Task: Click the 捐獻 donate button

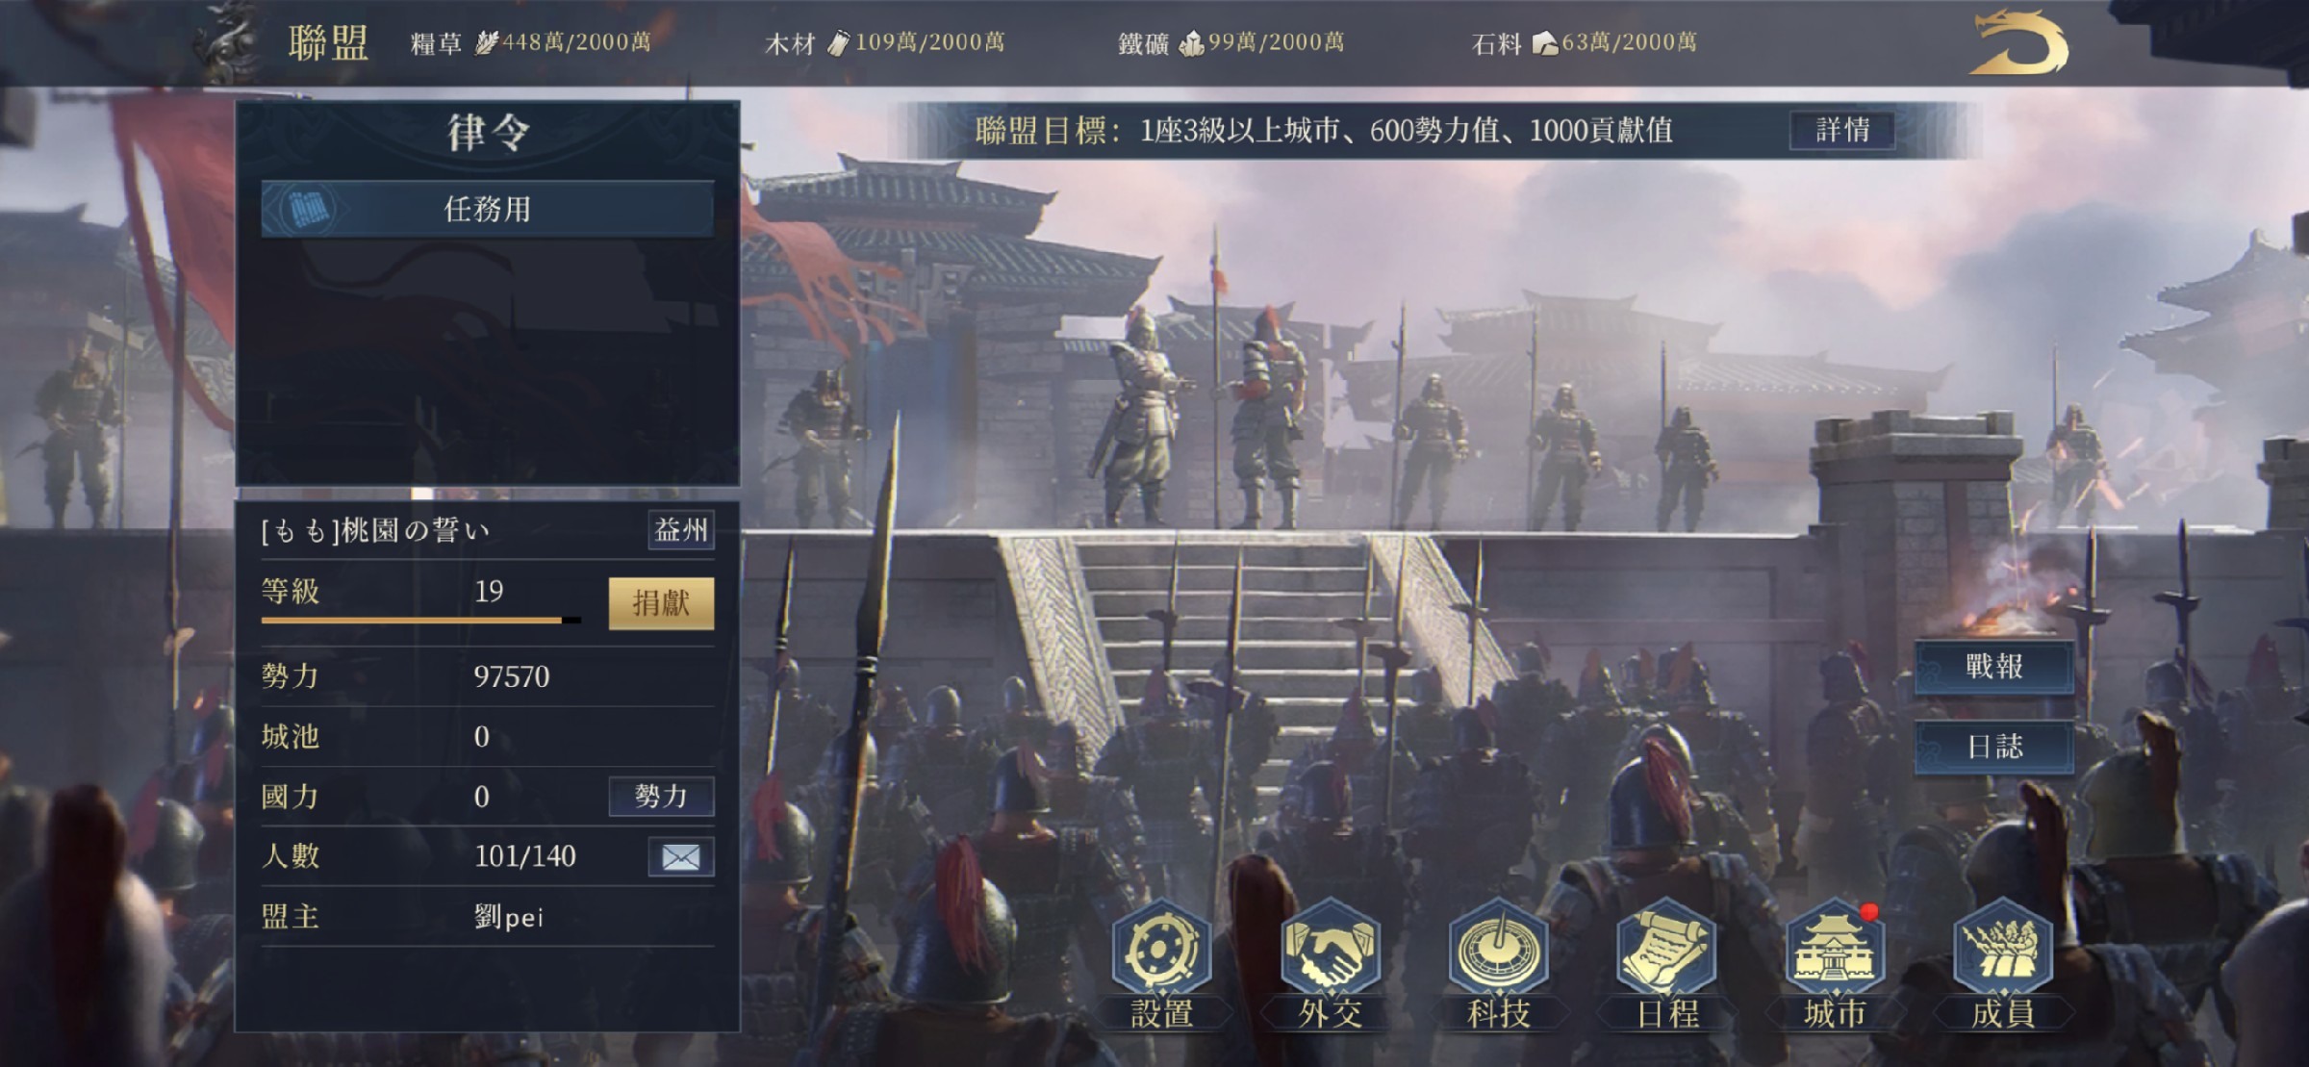Action: click(661, 603)
